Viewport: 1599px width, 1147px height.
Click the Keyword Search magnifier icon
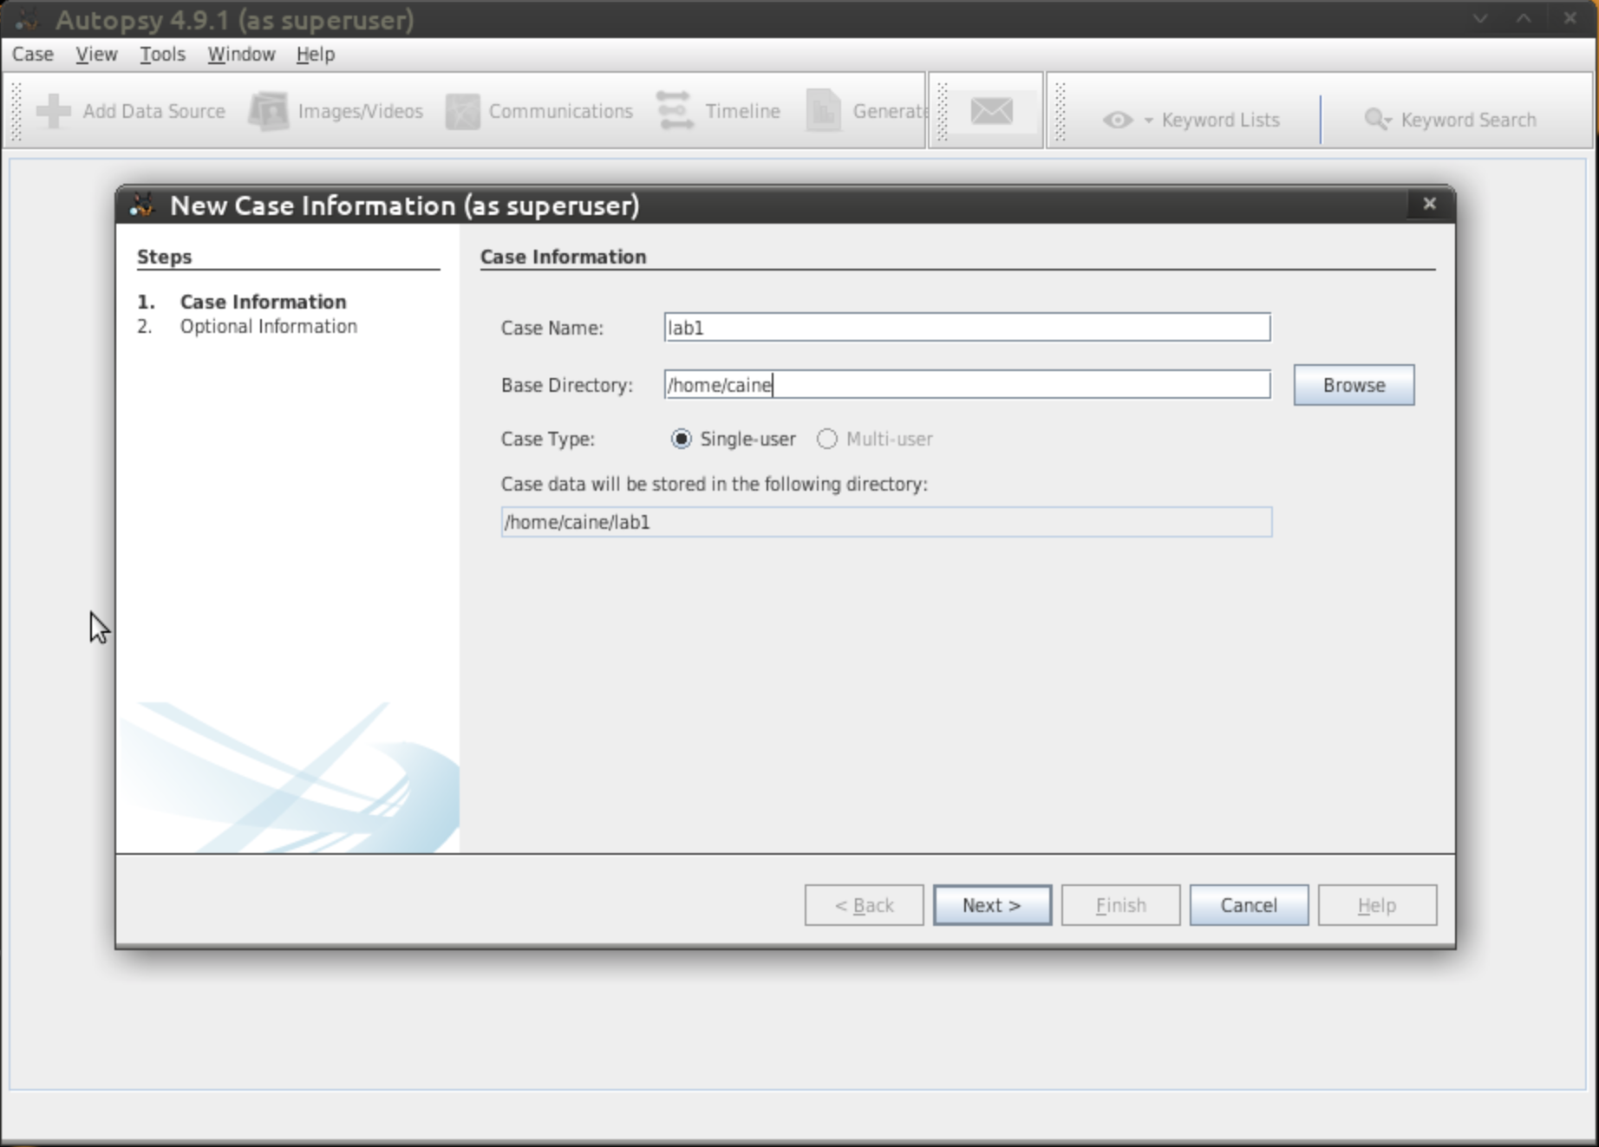pyautogui.click(x=1378, y=119)
